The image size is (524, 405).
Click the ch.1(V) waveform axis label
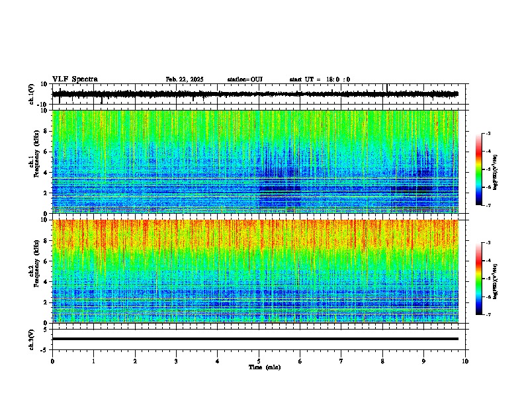click(x=32, y=94)
